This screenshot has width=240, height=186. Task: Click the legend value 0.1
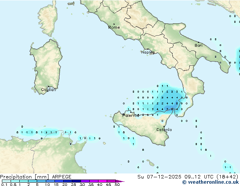(x=4, y=184)
